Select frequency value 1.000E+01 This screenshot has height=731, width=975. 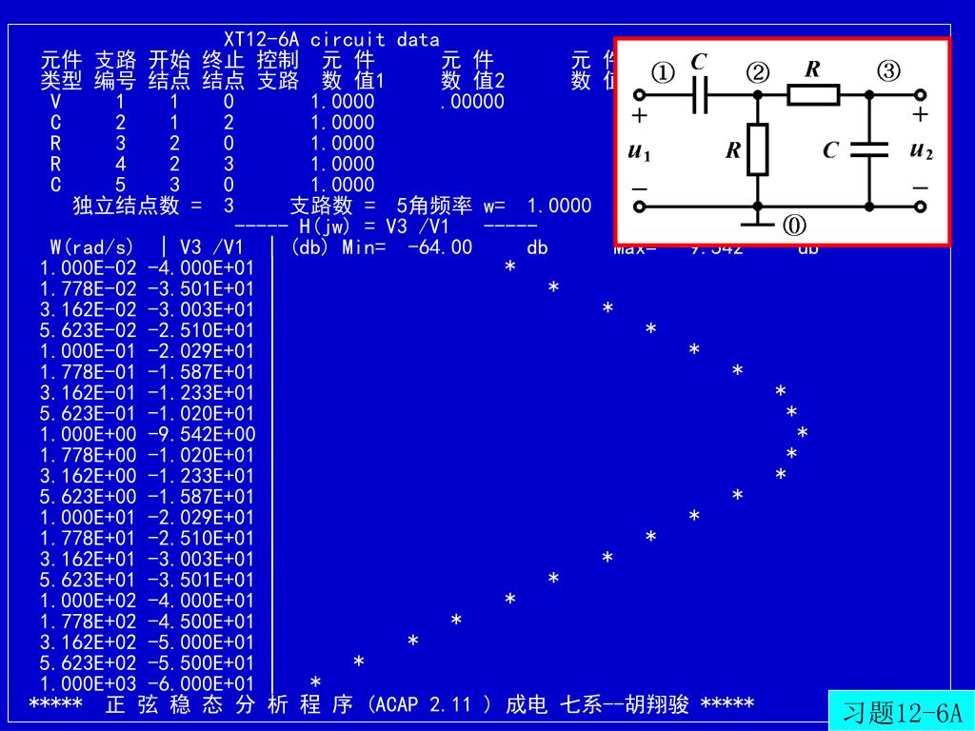pos(88,517)
